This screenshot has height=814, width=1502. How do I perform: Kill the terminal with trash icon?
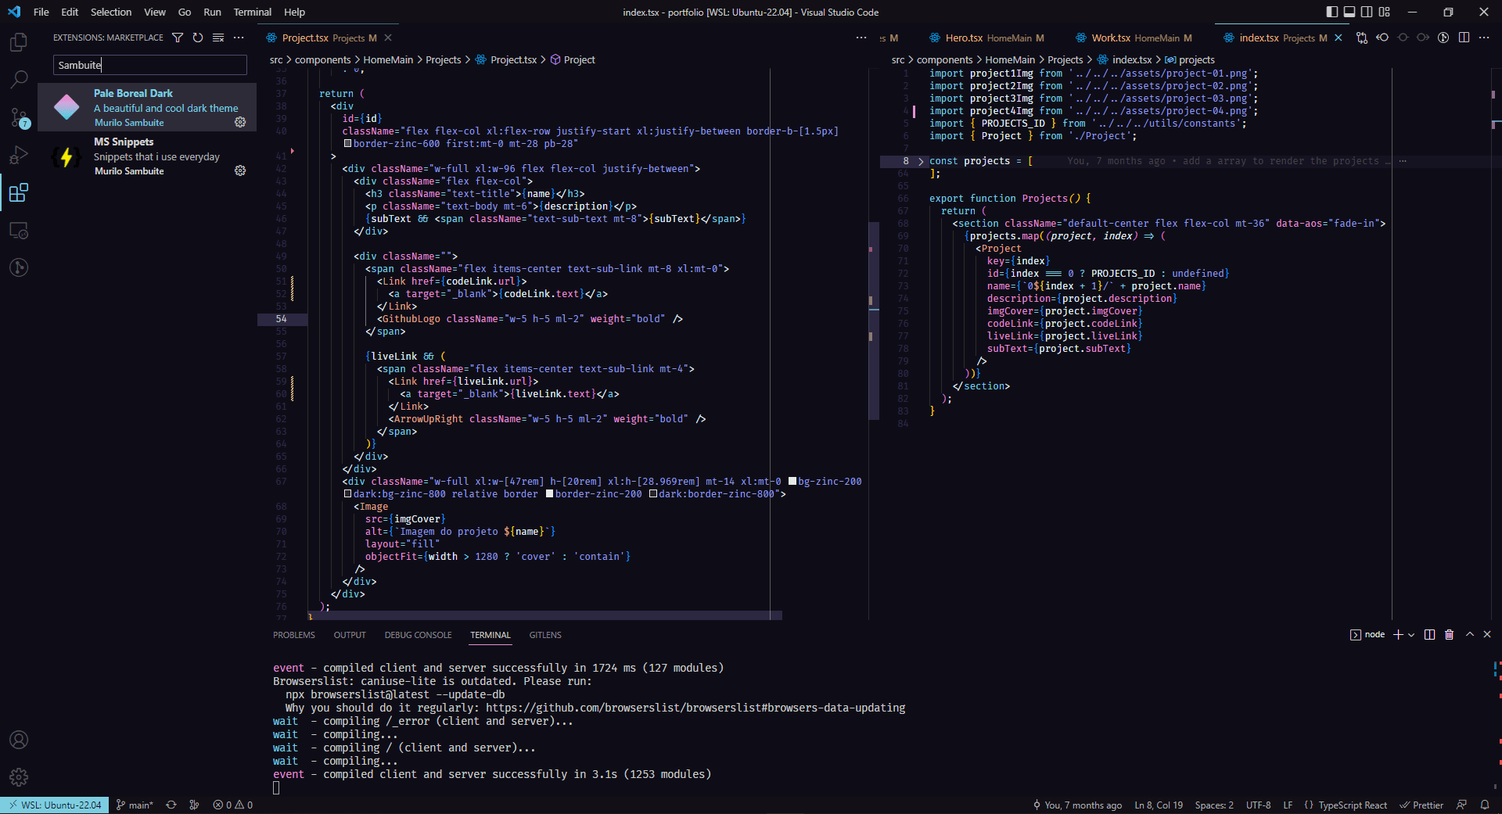1449,635
